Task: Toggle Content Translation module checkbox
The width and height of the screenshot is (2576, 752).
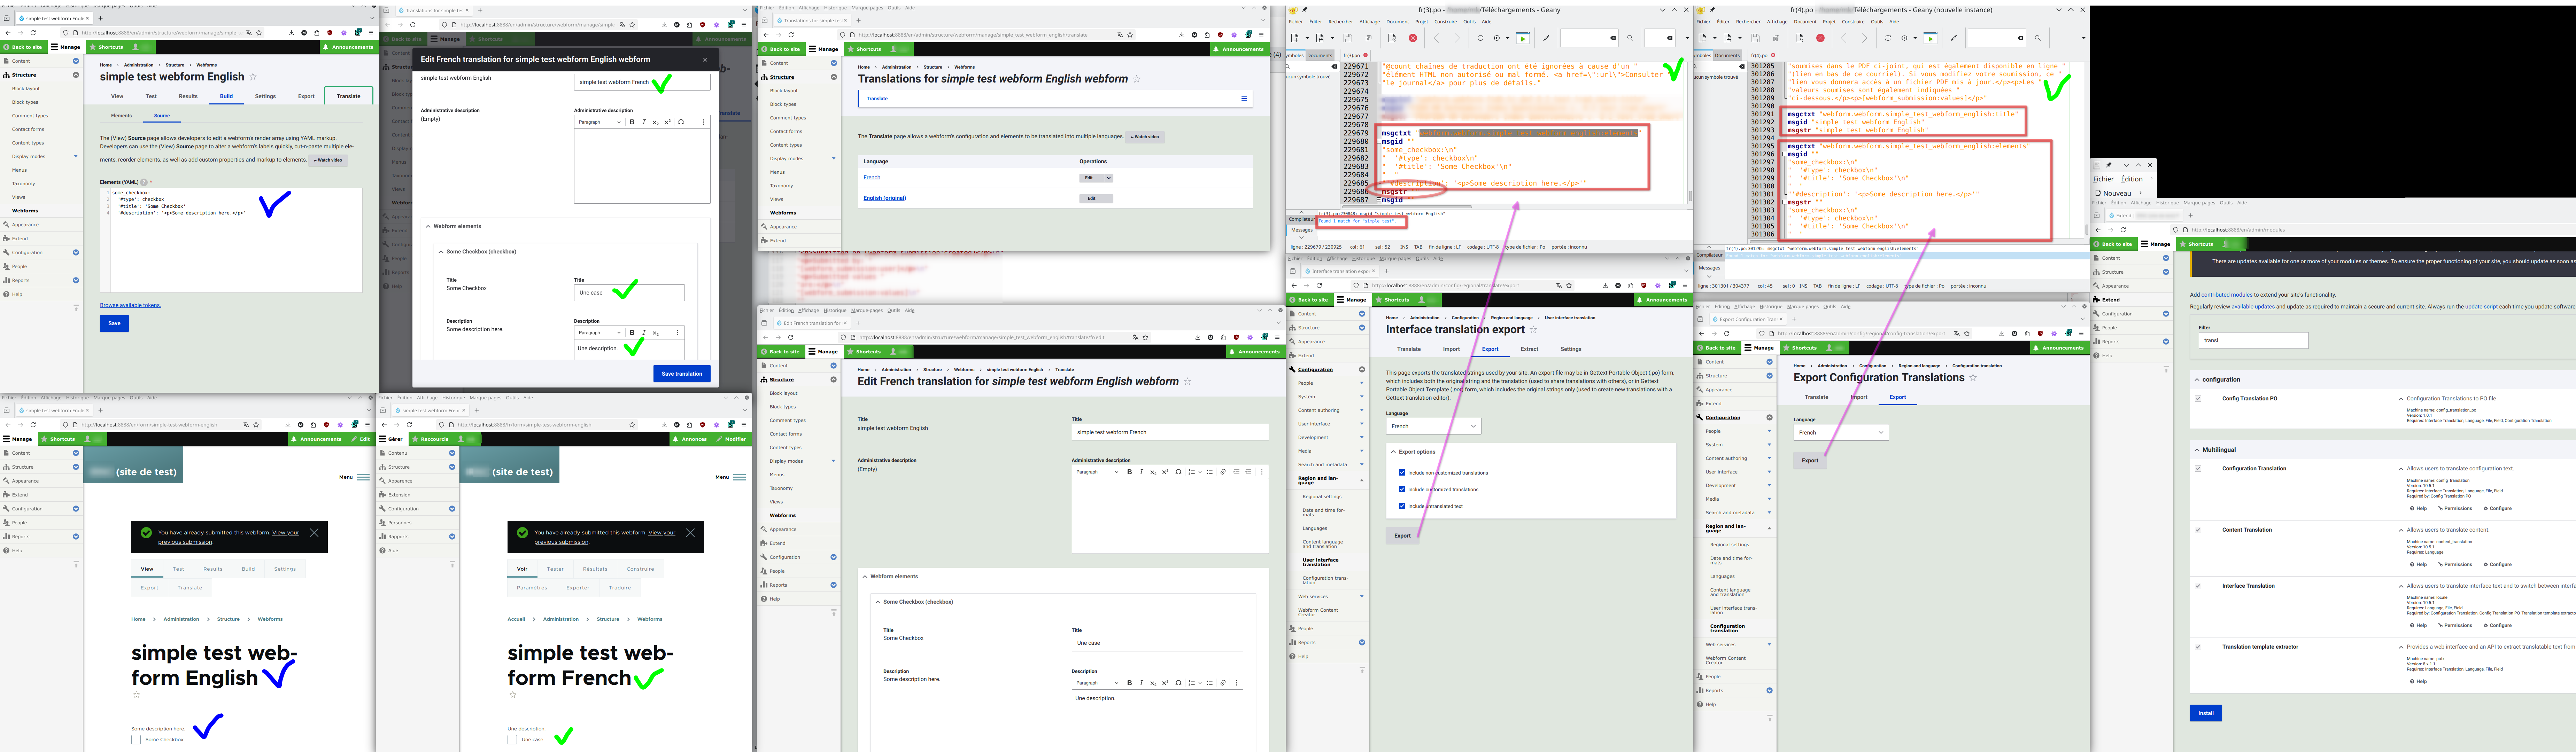Action: click(2198, 530)
